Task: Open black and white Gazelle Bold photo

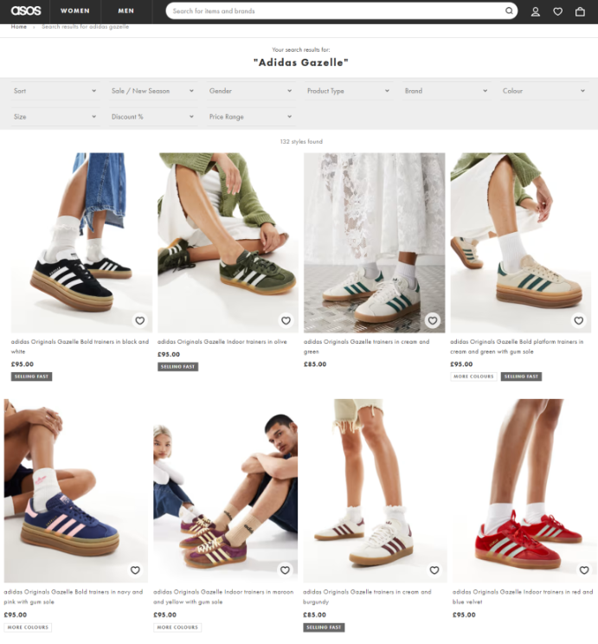Action: (81, 242)
